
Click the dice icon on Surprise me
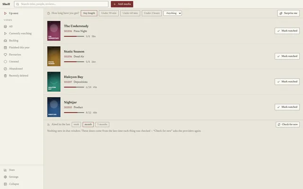tap(281, 13)
